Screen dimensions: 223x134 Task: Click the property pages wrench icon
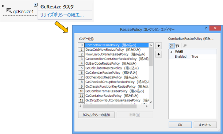(185, 46)
